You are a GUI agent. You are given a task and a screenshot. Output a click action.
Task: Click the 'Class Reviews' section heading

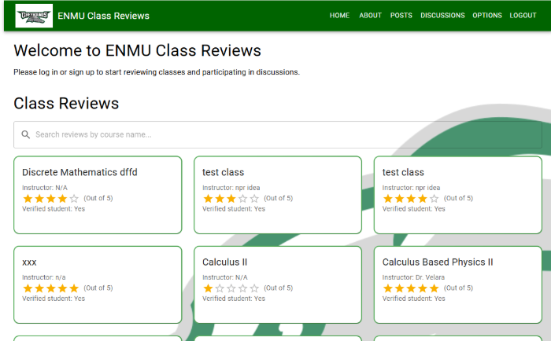point(66,103)
